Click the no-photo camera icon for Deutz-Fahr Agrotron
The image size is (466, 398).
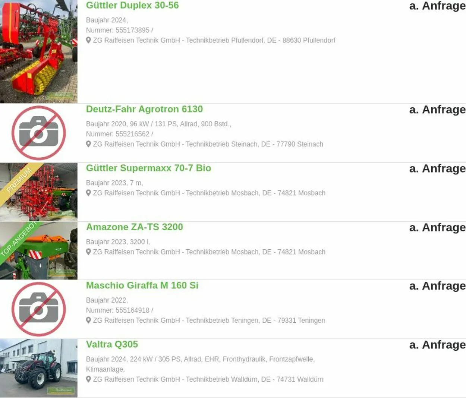(39, 133)
